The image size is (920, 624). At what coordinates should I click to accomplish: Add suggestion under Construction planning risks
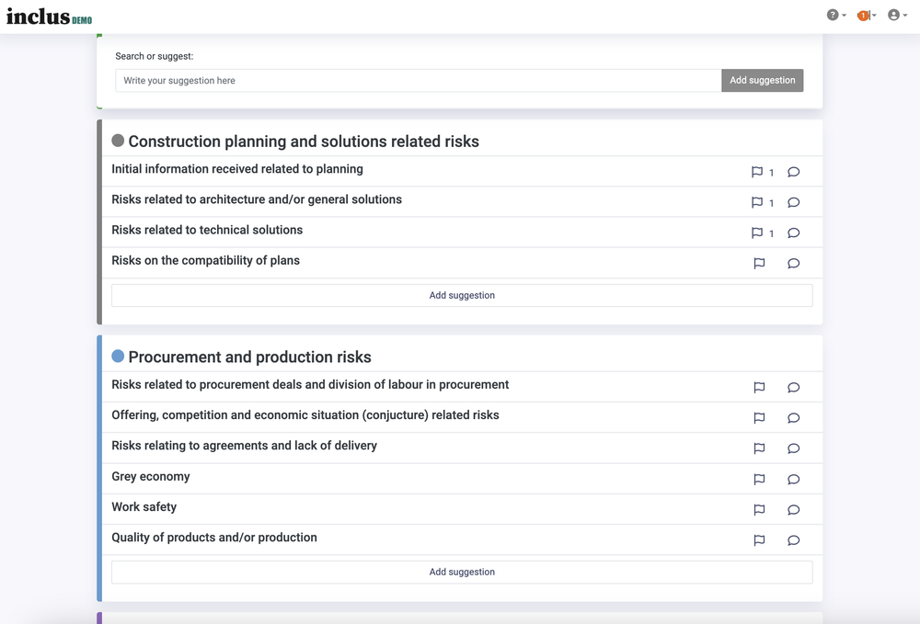point(462,295)
